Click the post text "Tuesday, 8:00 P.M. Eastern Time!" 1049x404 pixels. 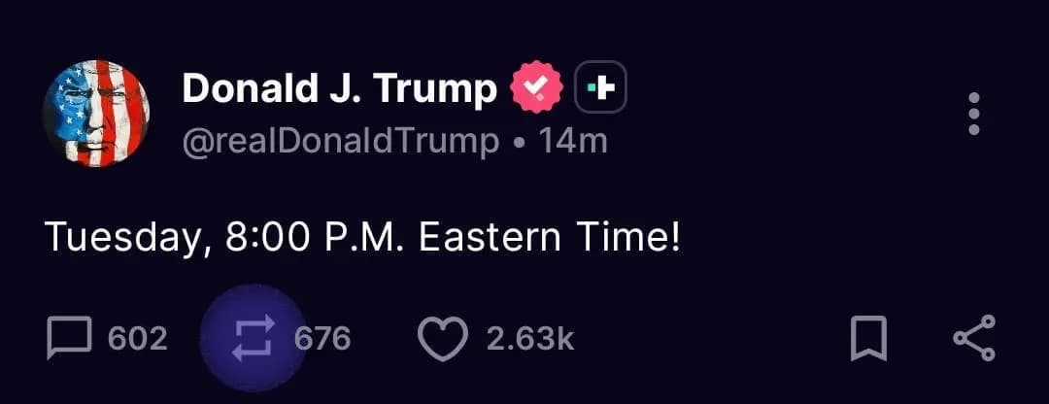pyautogui.click(x=362, y=238)
